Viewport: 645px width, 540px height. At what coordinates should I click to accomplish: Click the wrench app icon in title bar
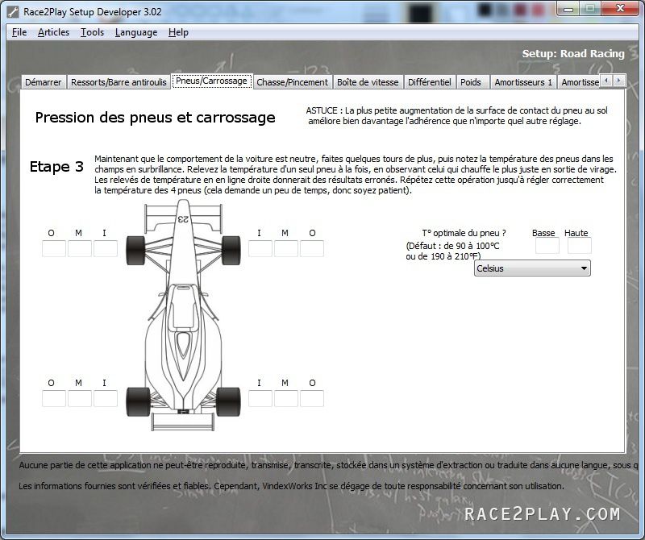[12, 10]
